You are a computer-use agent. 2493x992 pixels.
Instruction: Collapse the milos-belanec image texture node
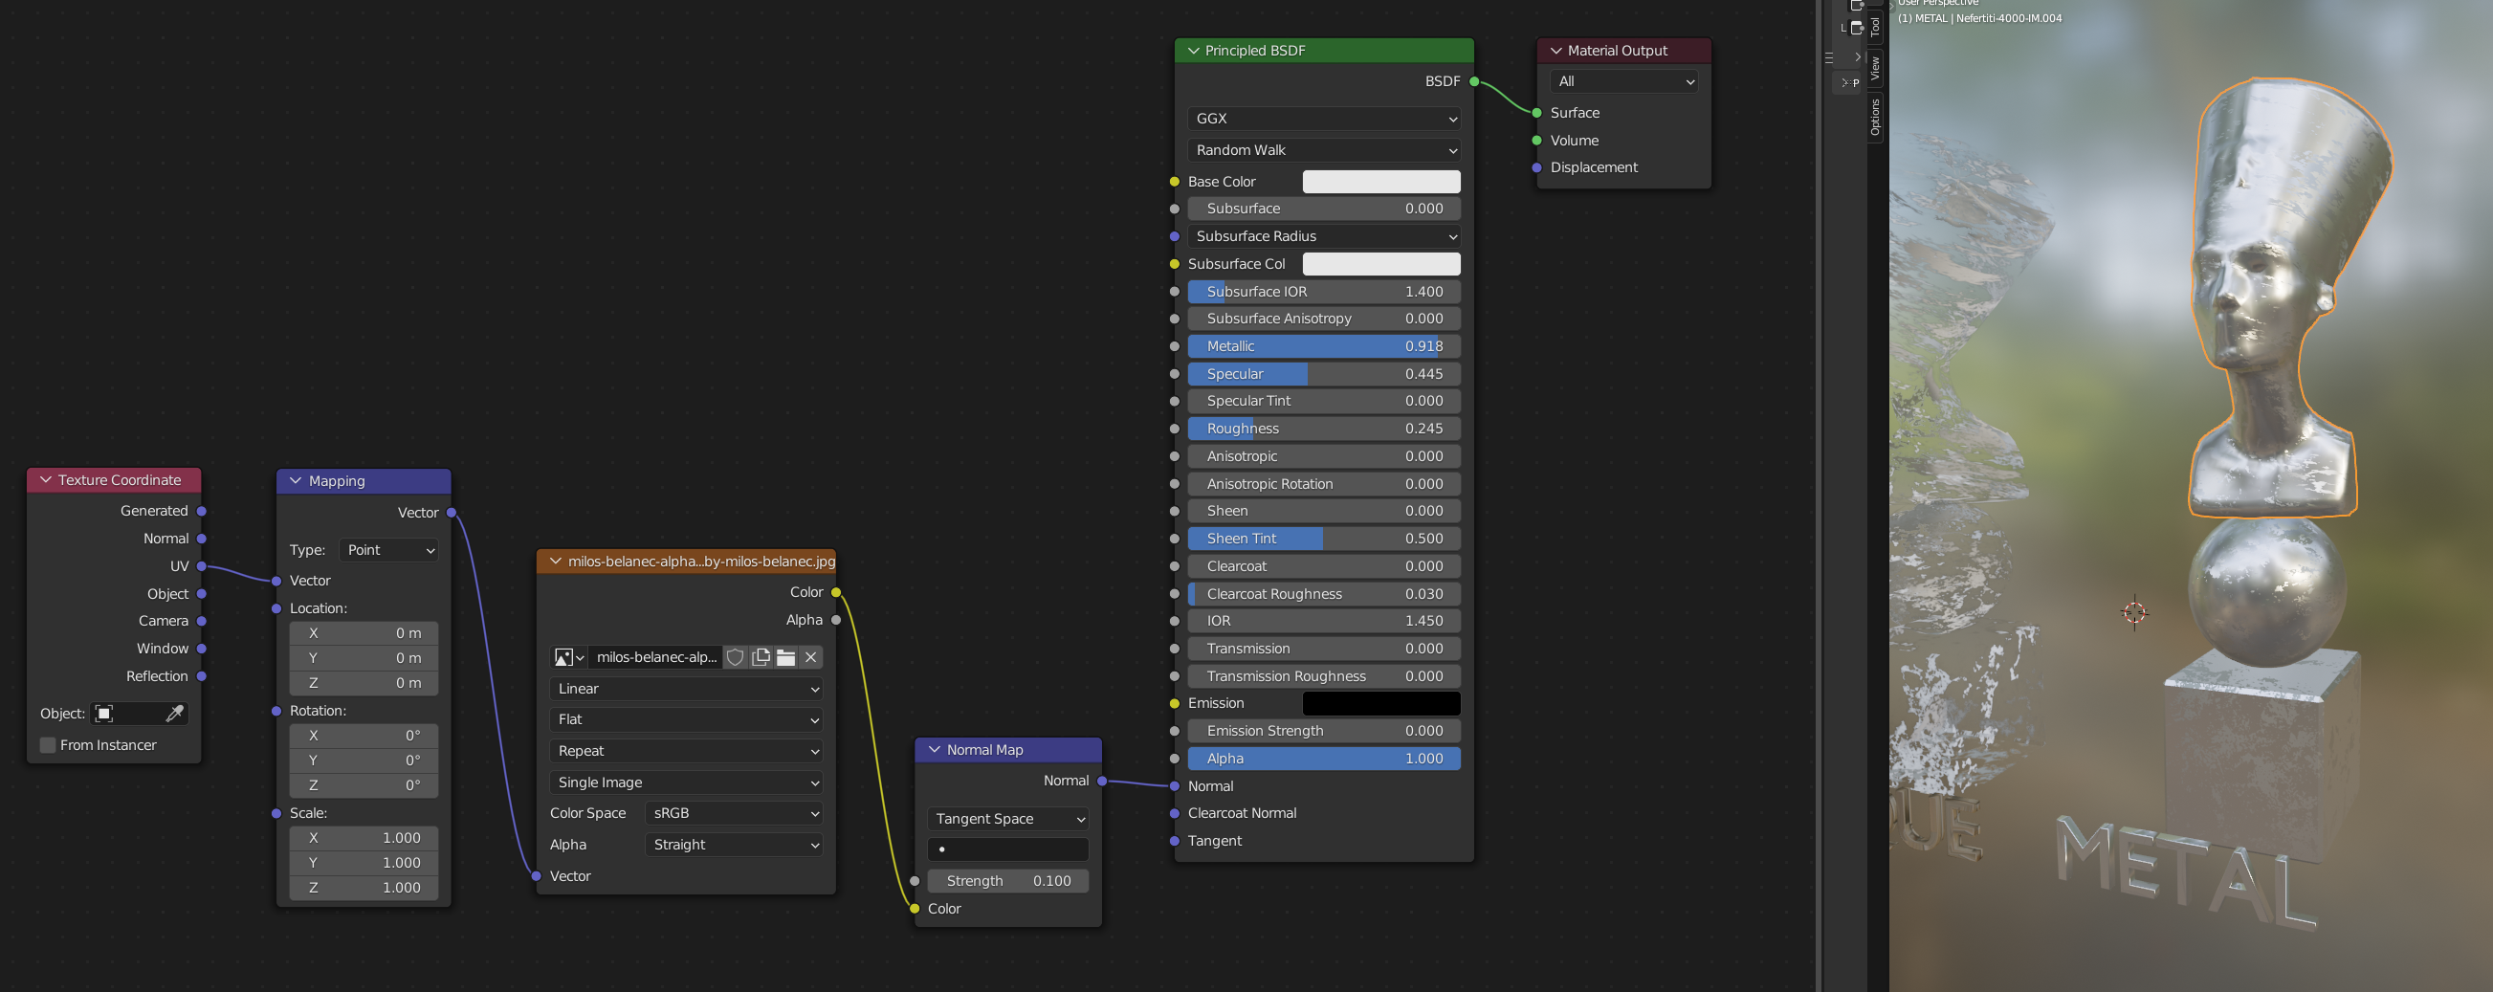click(556, 562)
